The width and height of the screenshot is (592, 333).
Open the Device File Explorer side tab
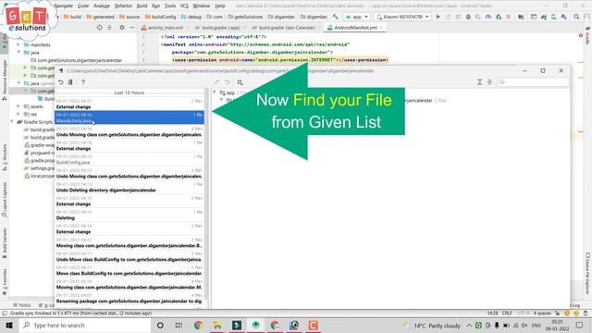tap(587, 273)
